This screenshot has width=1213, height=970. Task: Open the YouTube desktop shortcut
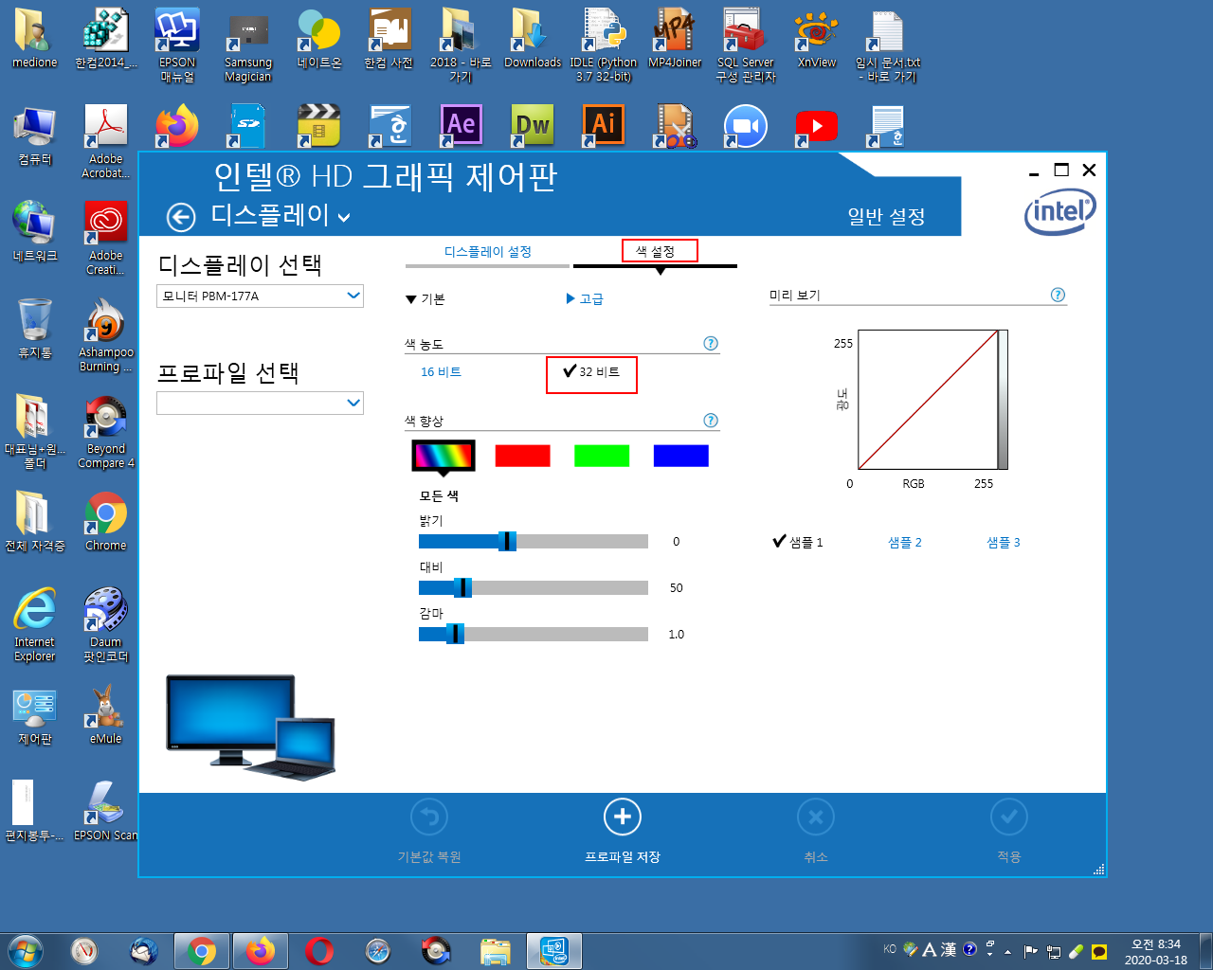(x=817, y=125)
